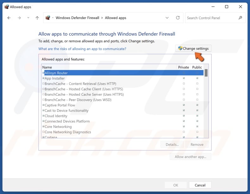Toggle the Core Networking Diagnostics checkbox

[x=43, y=132]
